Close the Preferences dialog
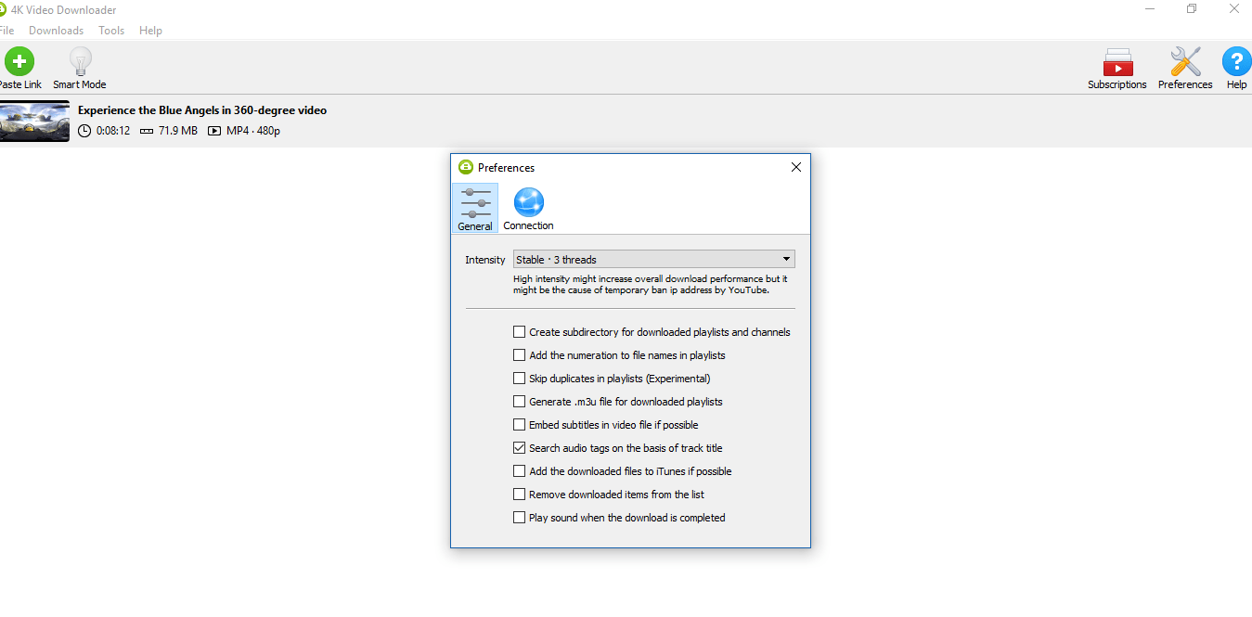This screenshot has width=1252, height=617. point(795,167)
